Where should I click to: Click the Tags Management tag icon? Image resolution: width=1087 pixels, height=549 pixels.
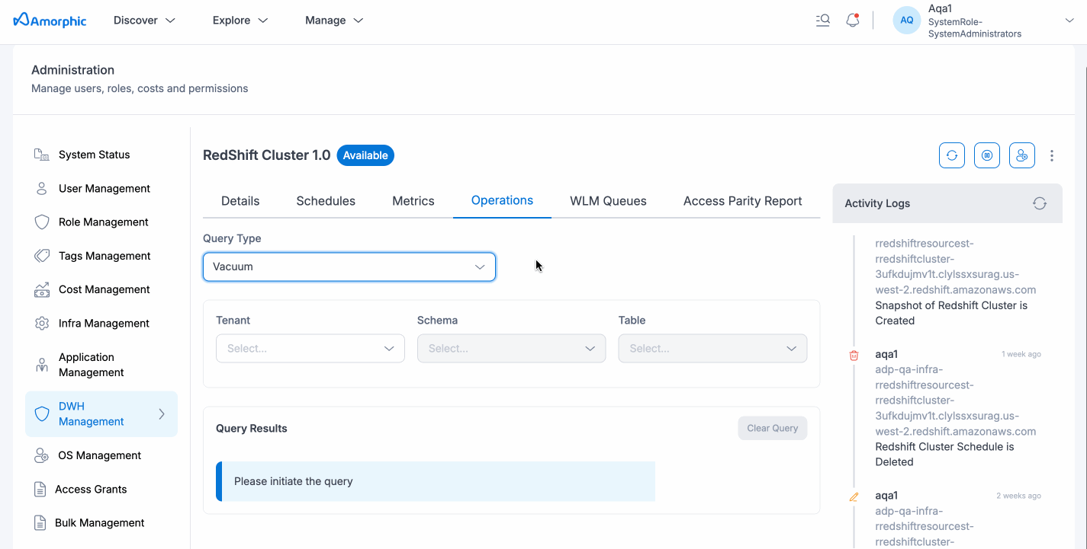(42, 256)
